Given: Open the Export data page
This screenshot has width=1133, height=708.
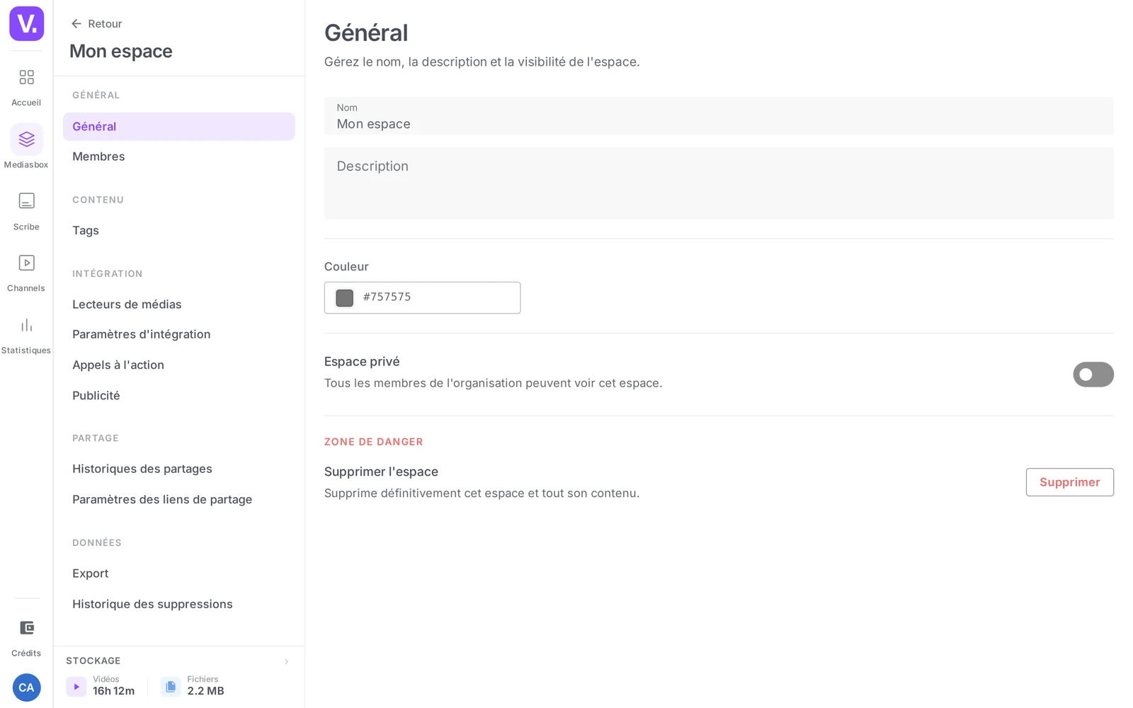Looking at the screenshot, I should click(178, 573).
